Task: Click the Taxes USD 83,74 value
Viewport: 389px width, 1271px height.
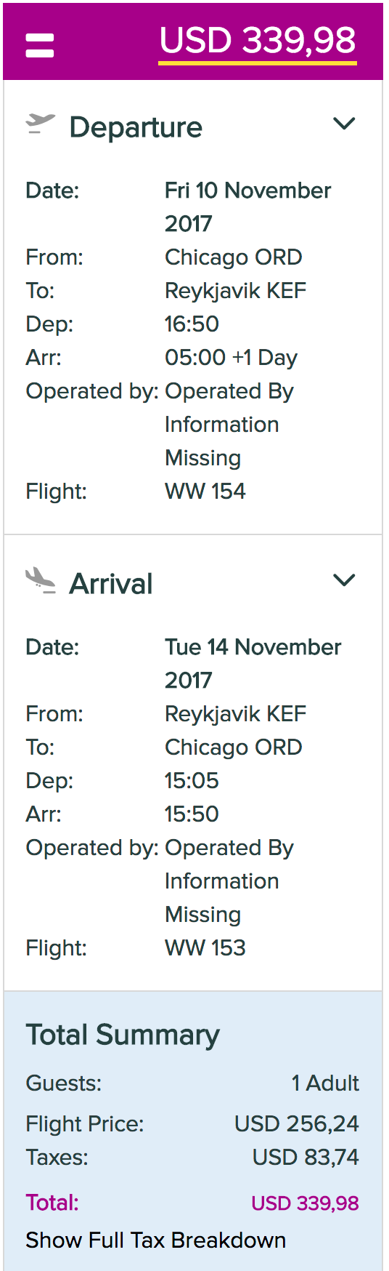Action: pos(306,1157)
